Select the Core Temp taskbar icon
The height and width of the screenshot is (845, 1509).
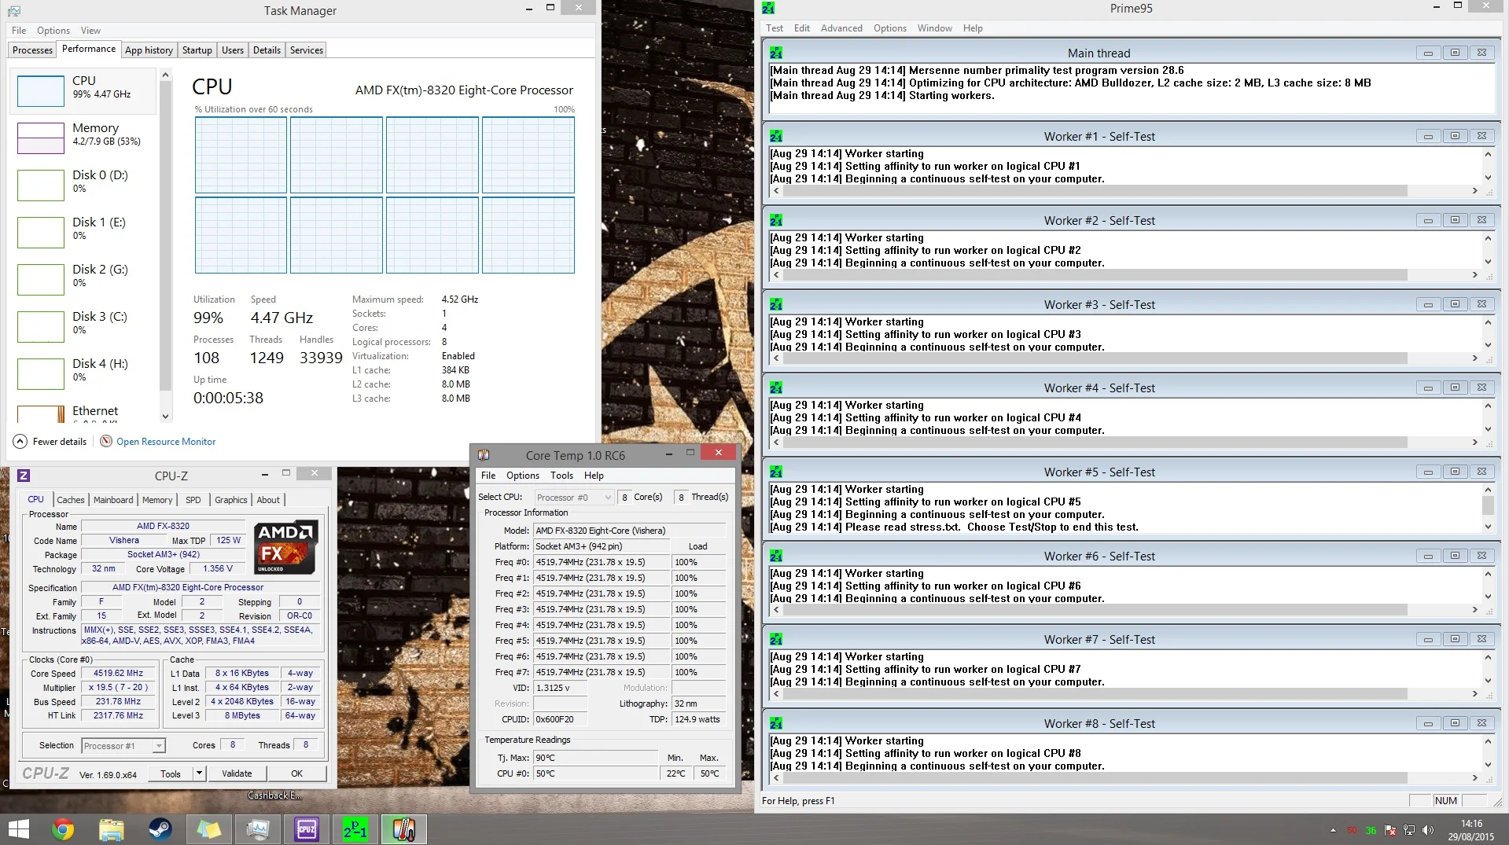click(x=404, y=829)
